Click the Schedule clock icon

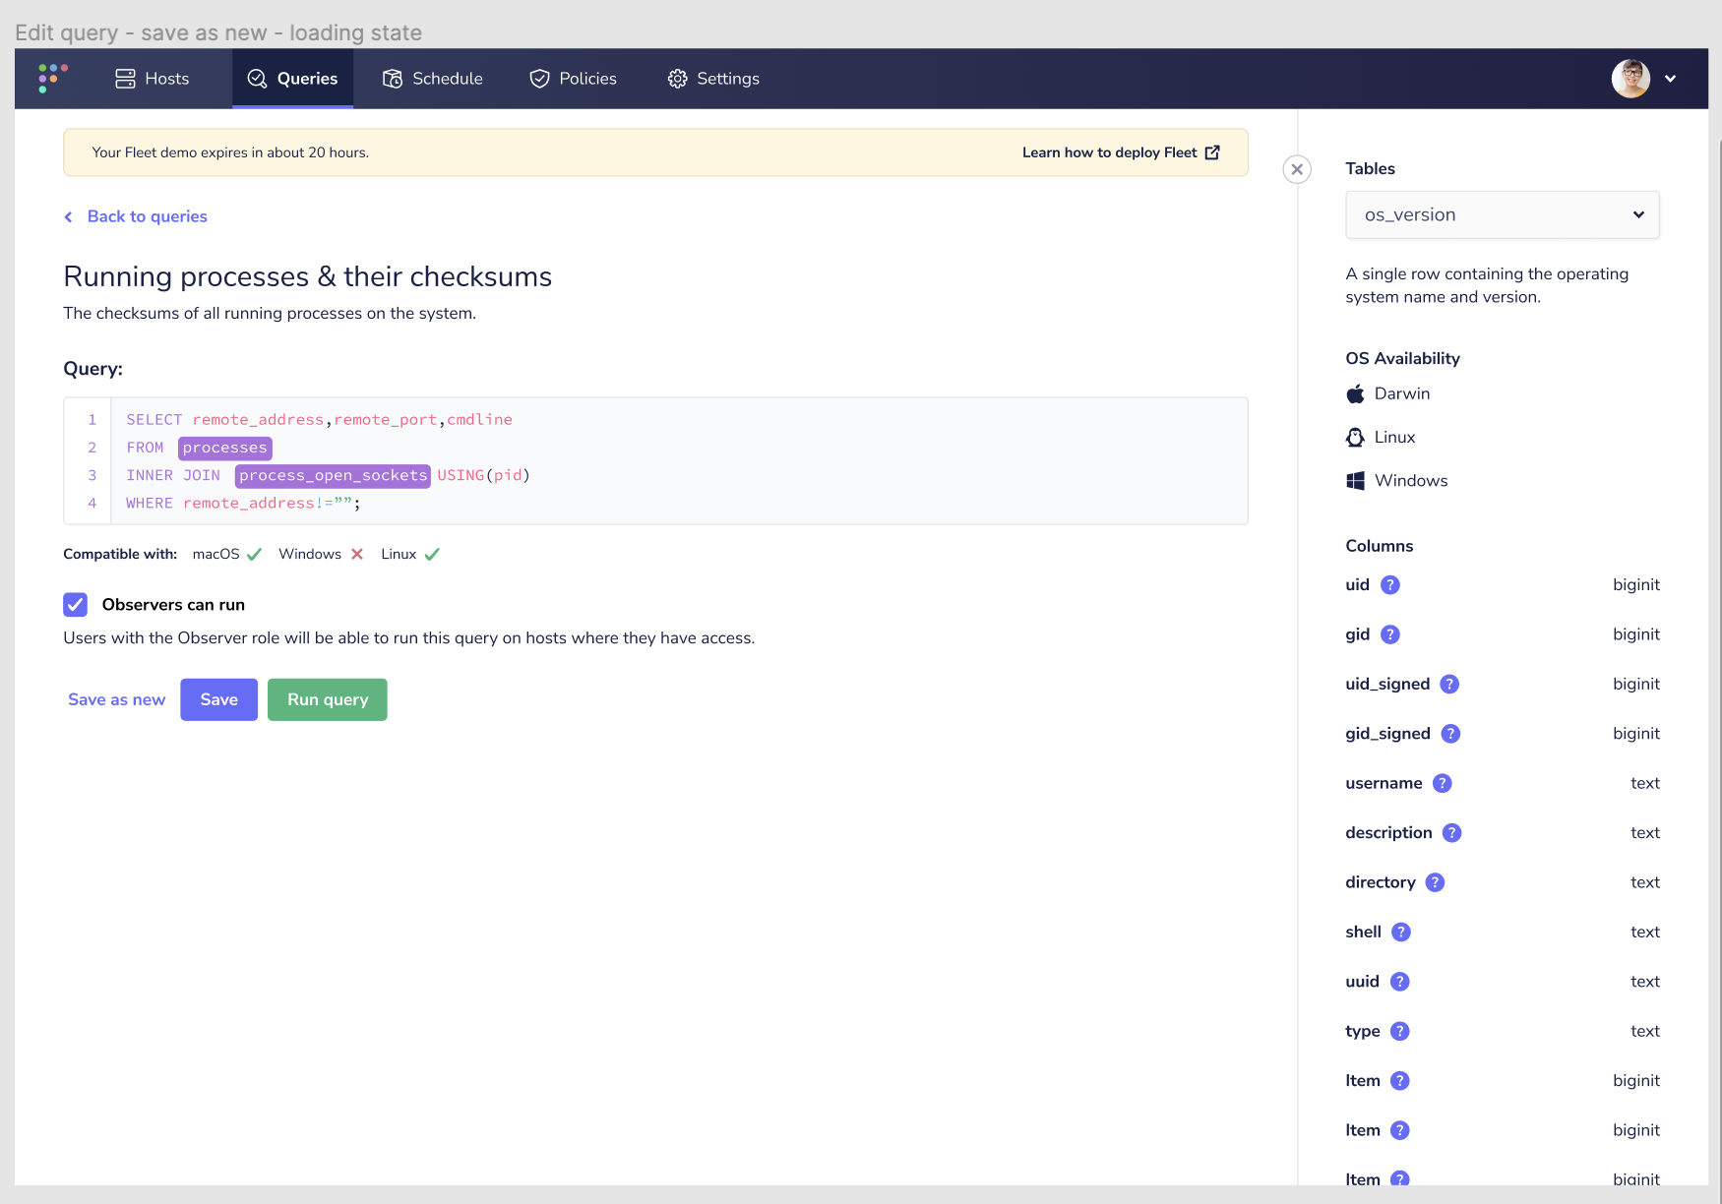click(392, 79)
